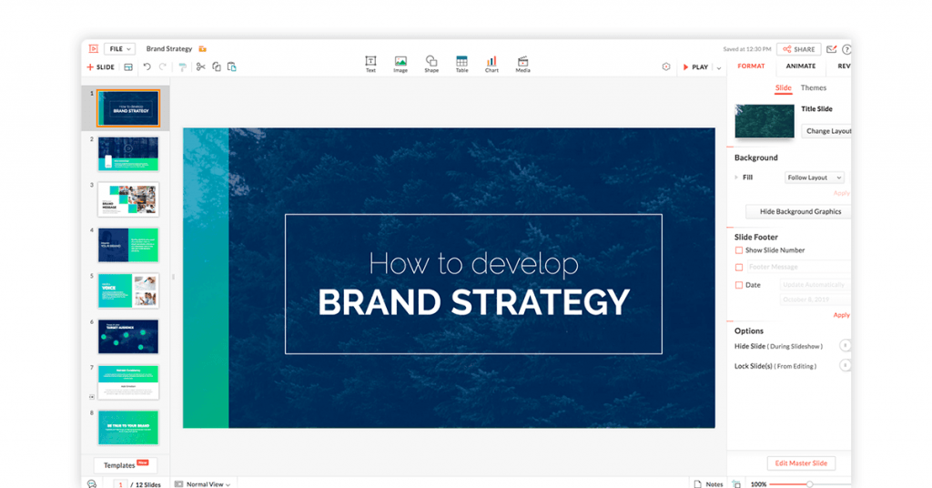Tick the Date checkbox
The height and width of the screenshot is (488, 932).
739,285
